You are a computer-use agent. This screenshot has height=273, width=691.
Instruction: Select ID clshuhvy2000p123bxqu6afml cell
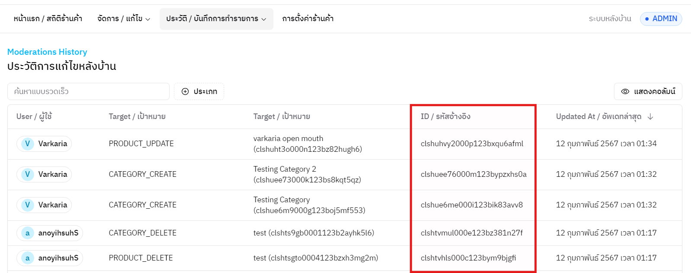(x=472, y=144)
